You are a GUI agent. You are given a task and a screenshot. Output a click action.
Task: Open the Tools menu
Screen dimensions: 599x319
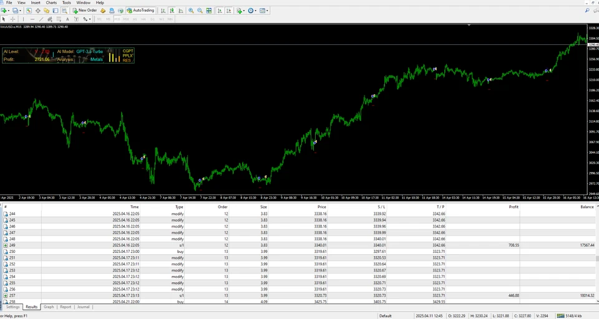pyautogui.click(x=67, y=2)
